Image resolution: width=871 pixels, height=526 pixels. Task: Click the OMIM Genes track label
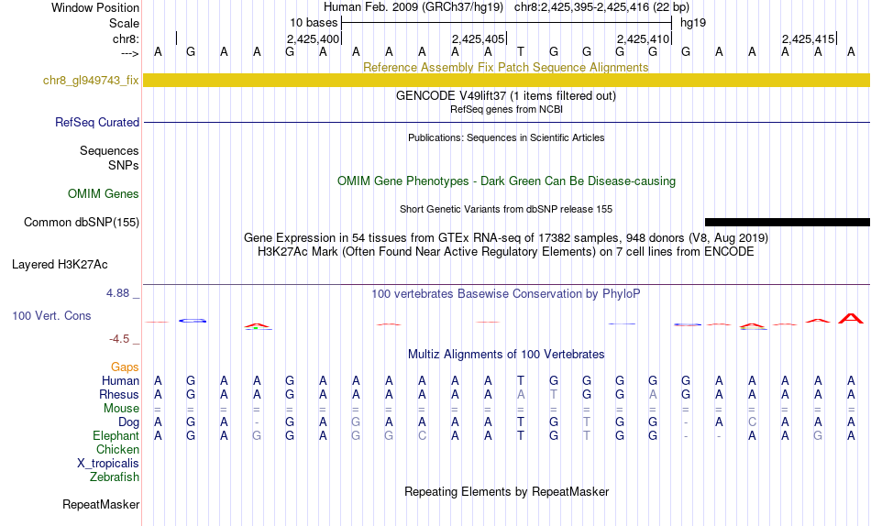[x=104, y=194]
